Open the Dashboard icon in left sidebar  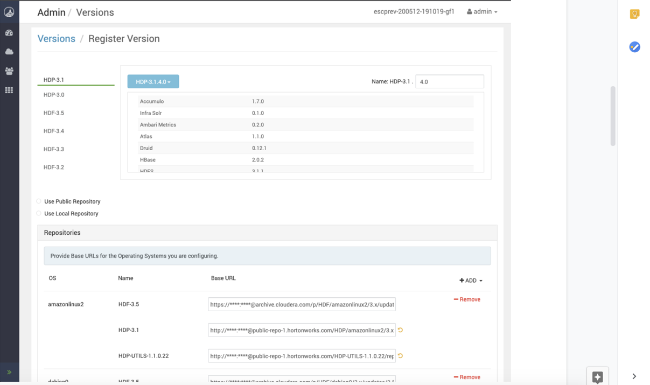(9, 33)
